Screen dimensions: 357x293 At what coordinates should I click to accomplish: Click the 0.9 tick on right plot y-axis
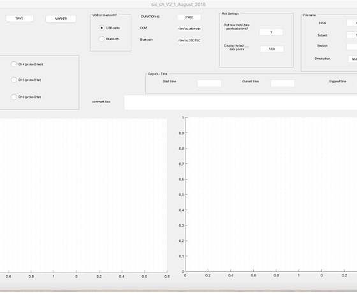click(182, 133)
